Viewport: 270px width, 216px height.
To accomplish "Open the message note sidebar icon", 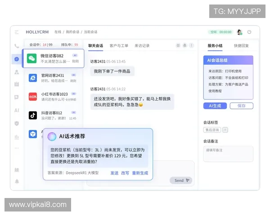I will [x=17, y=97].
